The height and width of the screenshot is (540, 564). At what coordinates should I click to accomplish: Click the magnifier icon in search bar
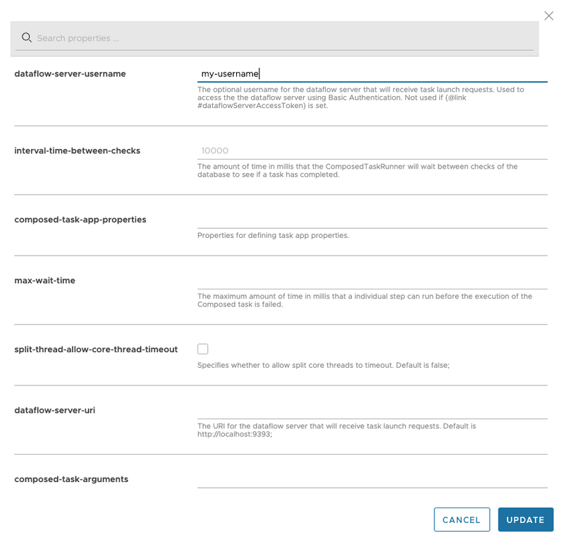(27, 38)
